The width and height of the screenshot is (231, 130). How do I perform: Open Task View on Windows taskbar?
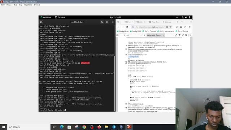(54, 127)
